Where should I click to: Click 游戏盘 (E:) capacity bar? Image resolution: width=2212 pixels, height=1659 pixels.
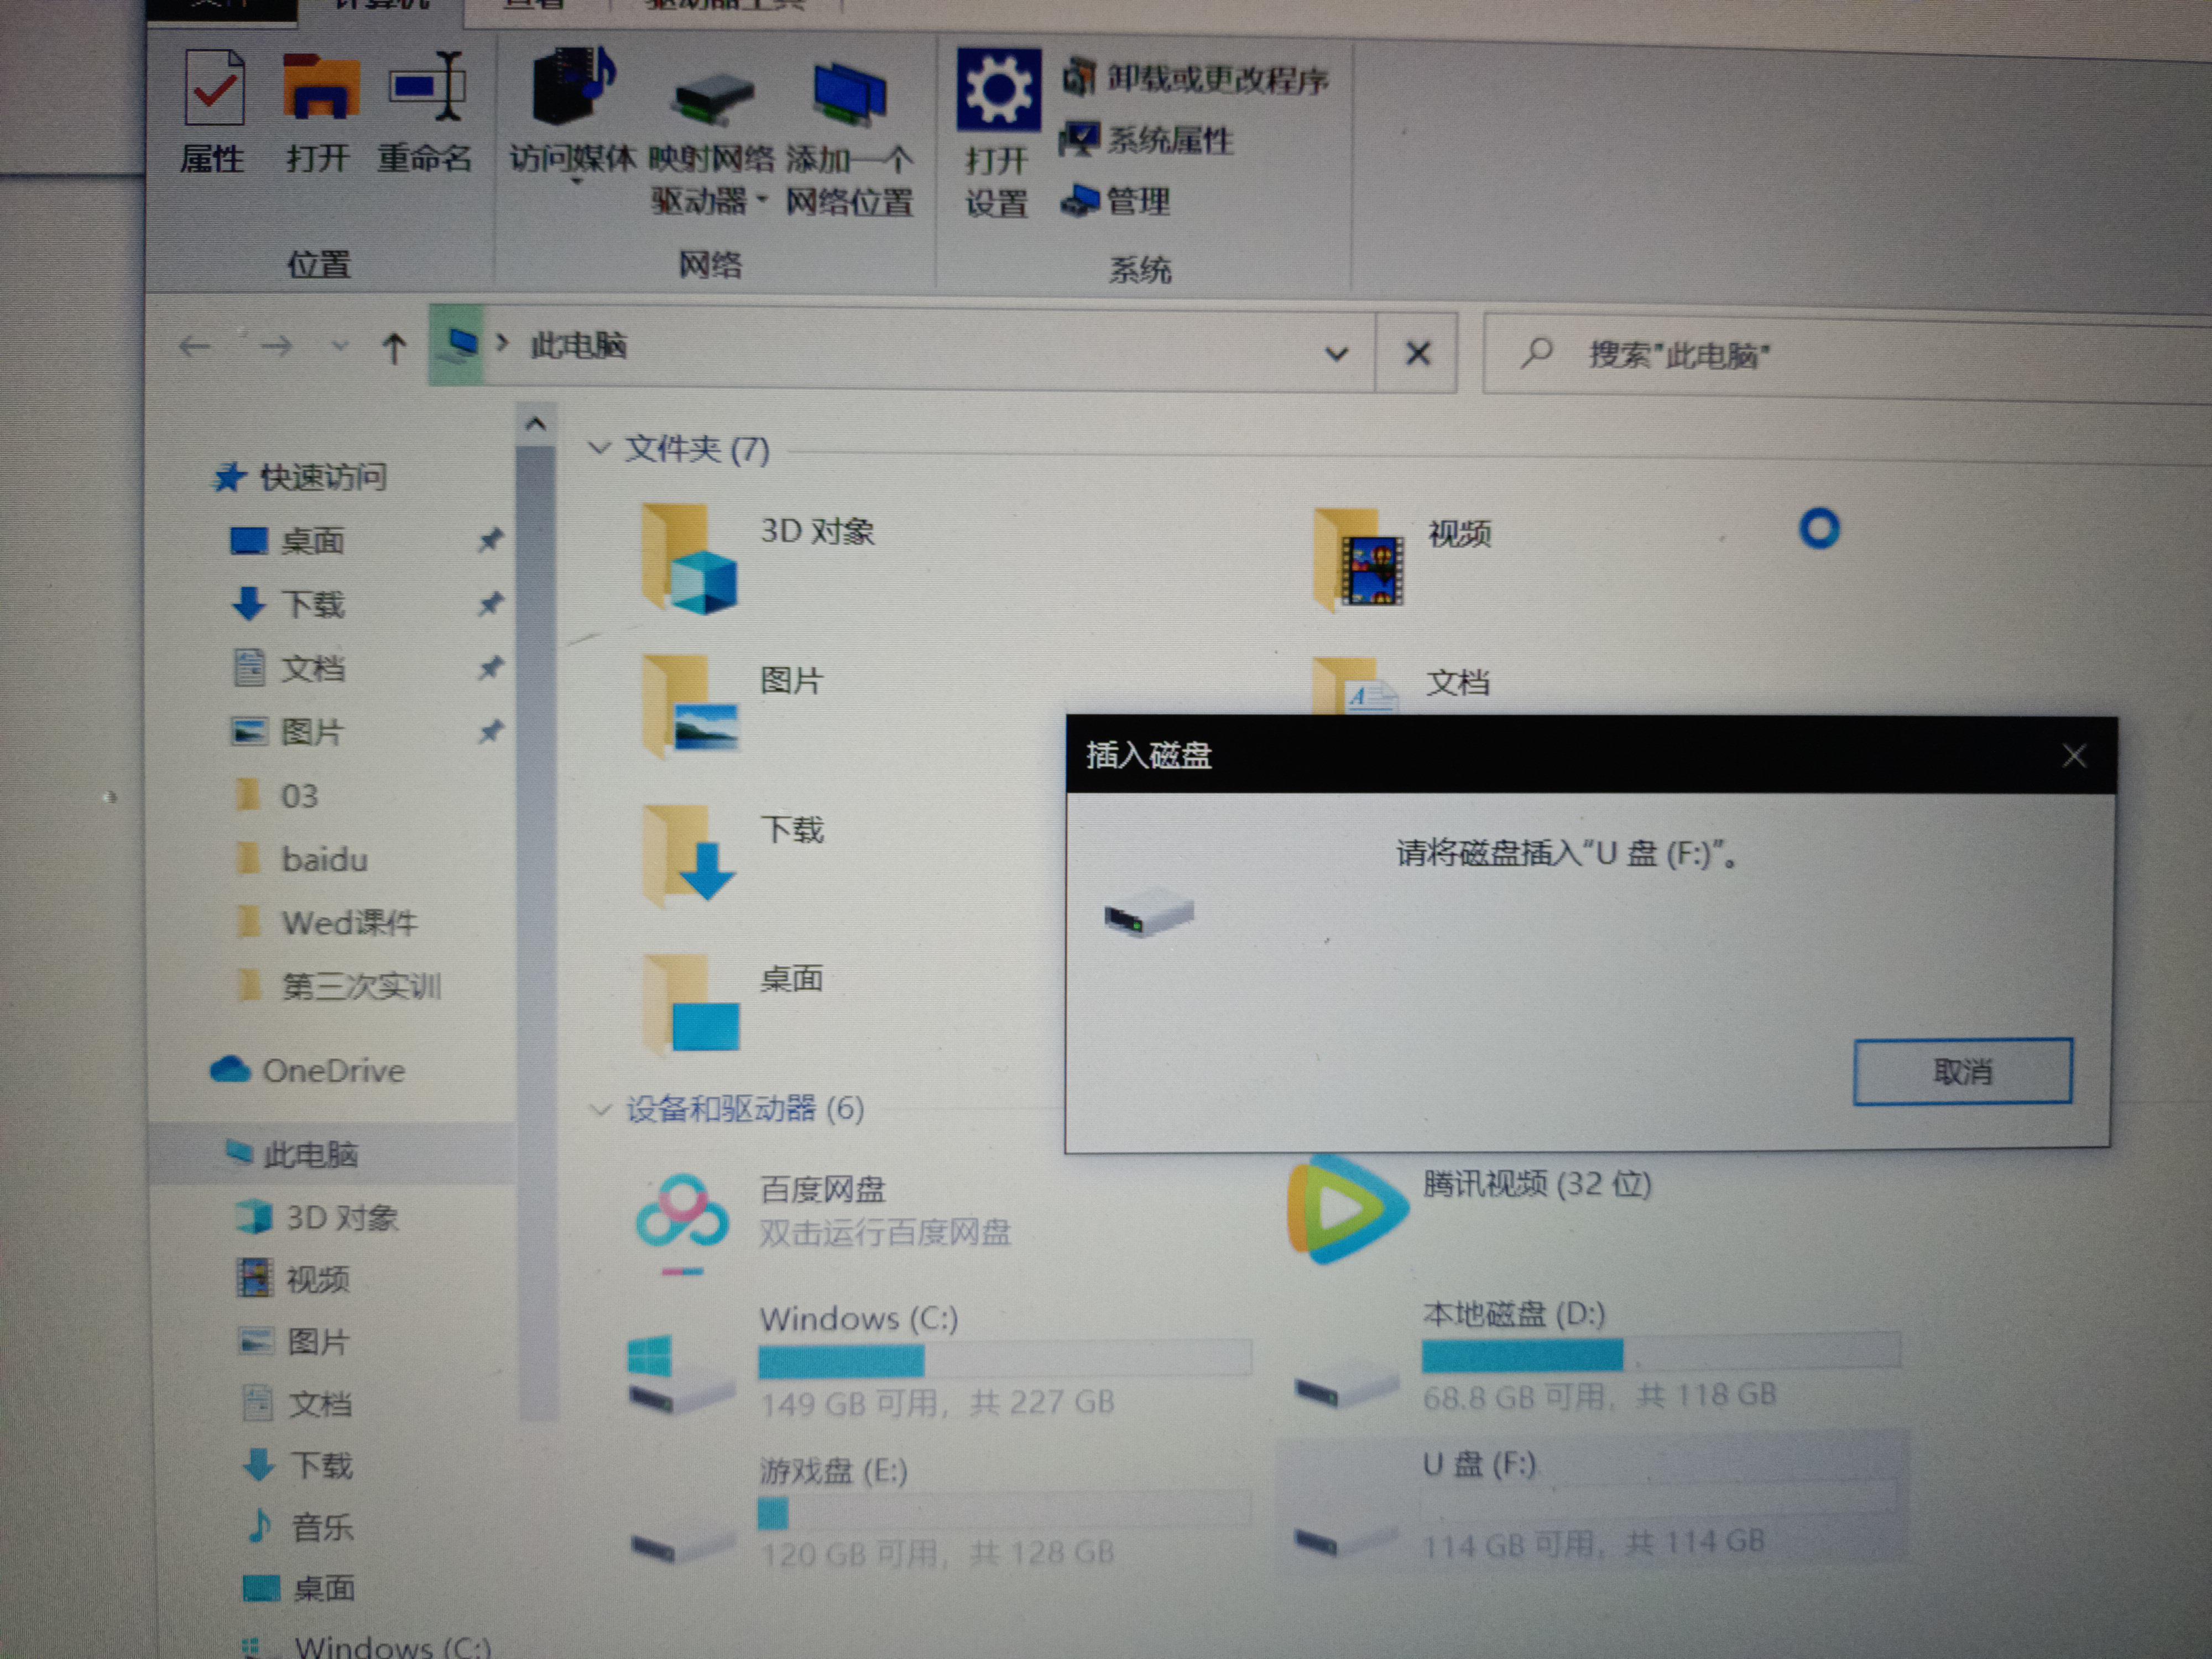(x=1005, y=1512)
